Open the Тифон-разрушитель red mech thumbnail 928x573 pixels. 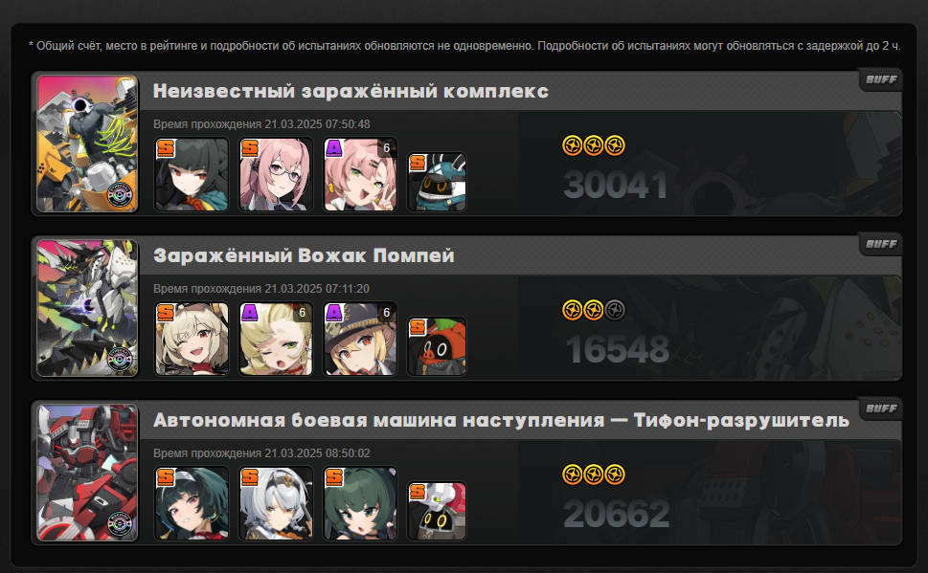click(87, 472)
